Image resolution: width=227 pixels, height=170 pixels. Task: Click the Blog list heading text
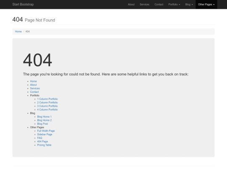(x=32, y=113)
